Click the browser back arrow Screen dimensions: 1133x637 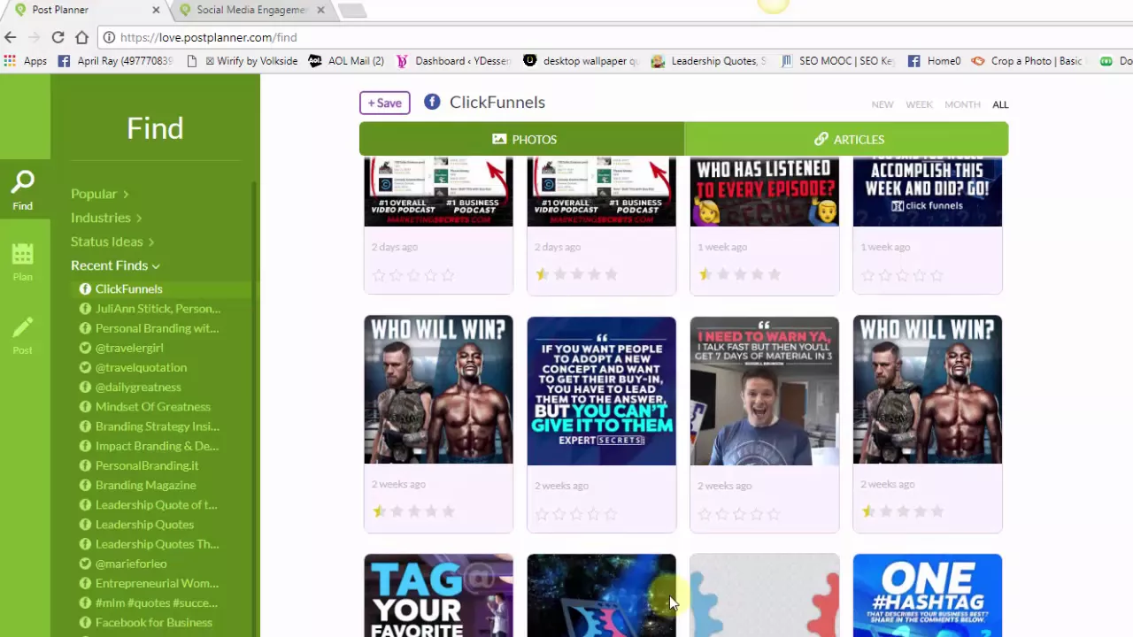coord(11,37)
